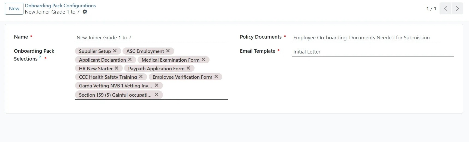Remove the Supplier Setup tag
Viewport: 469px width, 142px height.
(x=115, y=51)
